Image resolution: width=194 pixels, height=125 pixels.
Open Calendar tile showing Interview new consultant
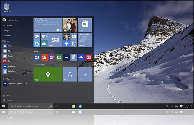[x=85, y=40]
